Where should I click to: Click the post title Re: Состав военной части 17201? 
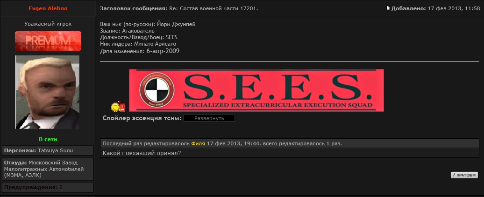click(x=214, y=9)
